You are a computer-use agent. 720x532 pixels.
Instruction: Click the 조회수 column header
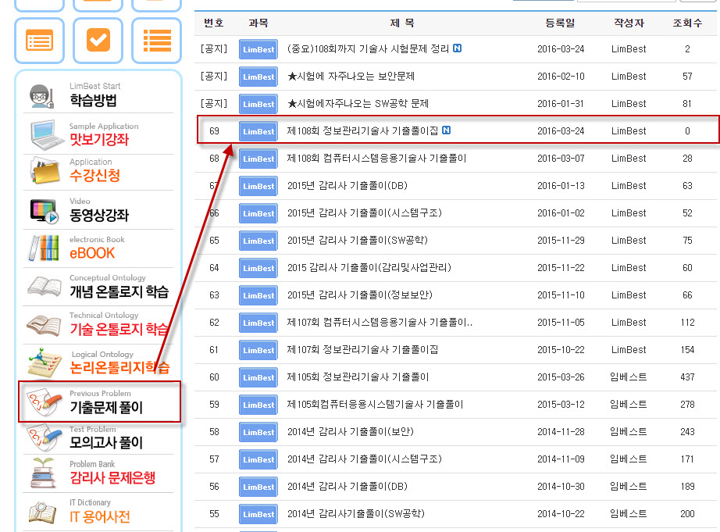point(687,23)
